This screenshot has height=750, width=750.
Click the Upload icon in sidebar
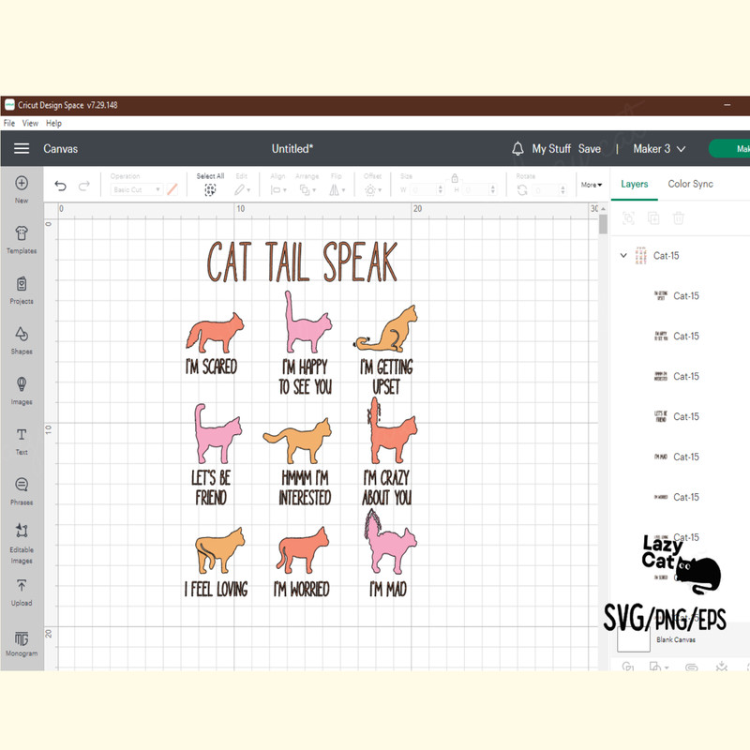22,591
